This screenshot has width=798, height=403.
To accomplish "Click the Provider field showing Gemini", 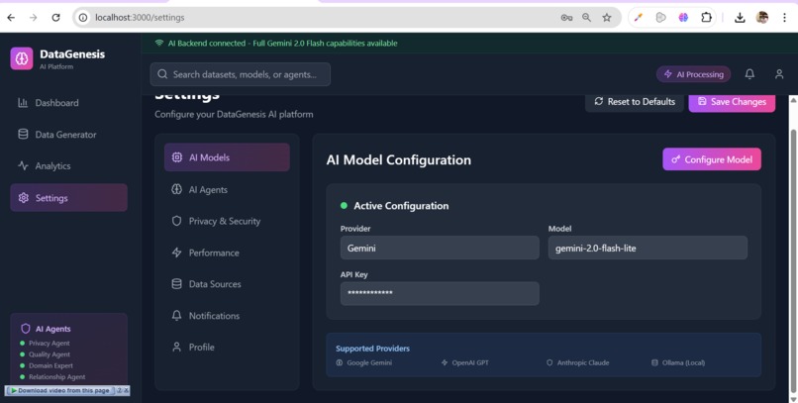I will 440,248.
